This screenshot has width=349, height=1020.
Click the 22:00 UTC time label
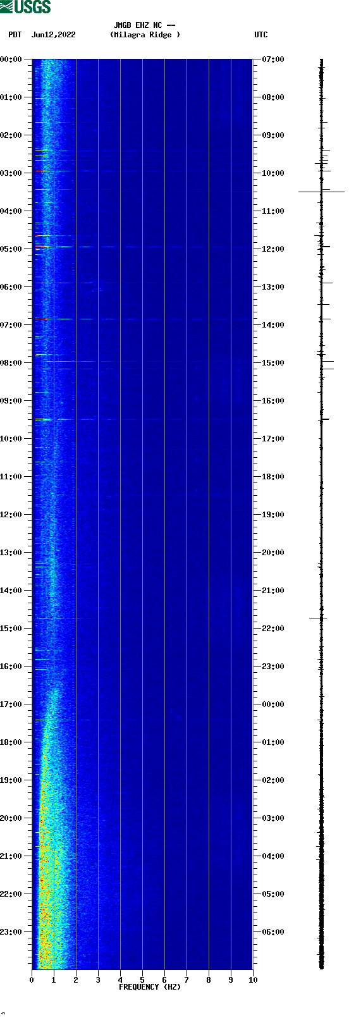coord(272,629)
